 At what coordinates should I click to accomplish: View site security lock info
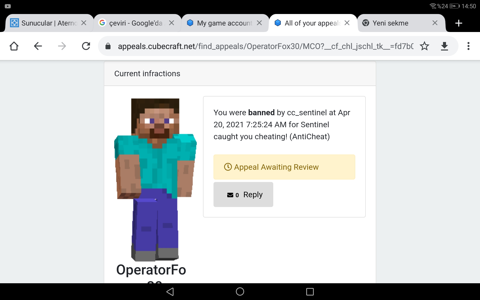pyautogui.click(x=108, y=46)
